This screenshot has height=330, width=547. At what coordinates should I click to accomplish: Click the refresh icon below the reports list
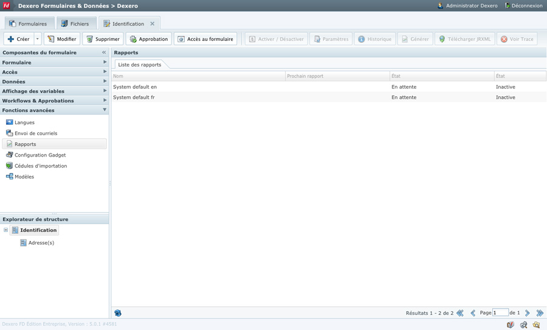118,313
